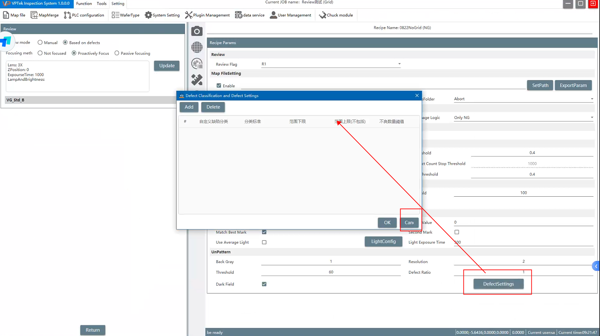Click the 范围下限 column header
This screenshot has height=336, width=600.
point(297,122)
